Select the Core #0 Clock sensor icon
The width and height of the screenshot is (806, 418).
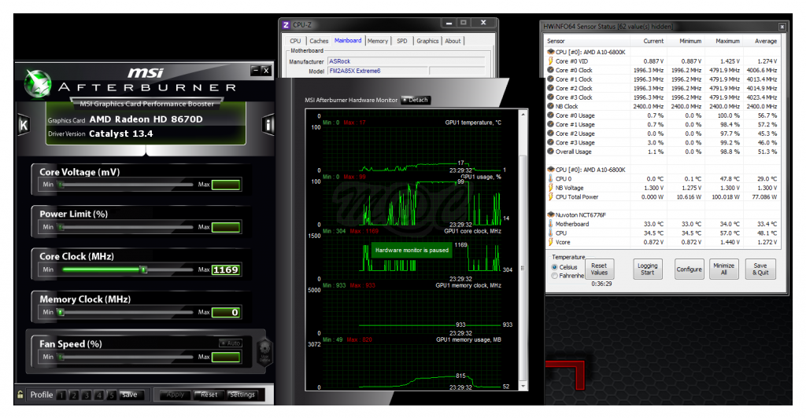550,70
